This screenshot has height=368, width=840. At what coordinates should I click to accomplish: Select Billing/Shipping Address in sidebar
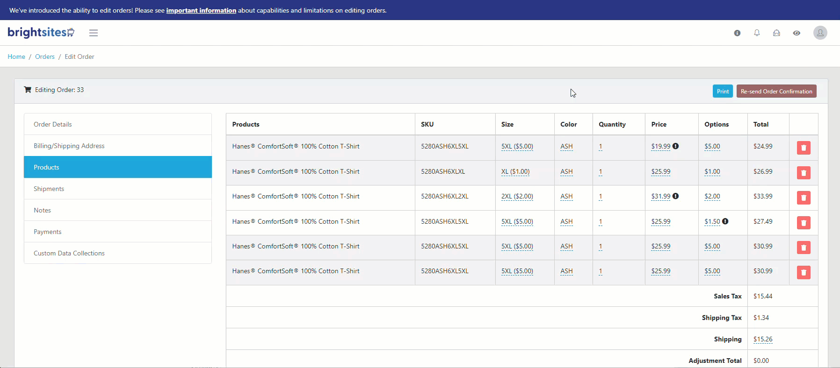point(69,146)
